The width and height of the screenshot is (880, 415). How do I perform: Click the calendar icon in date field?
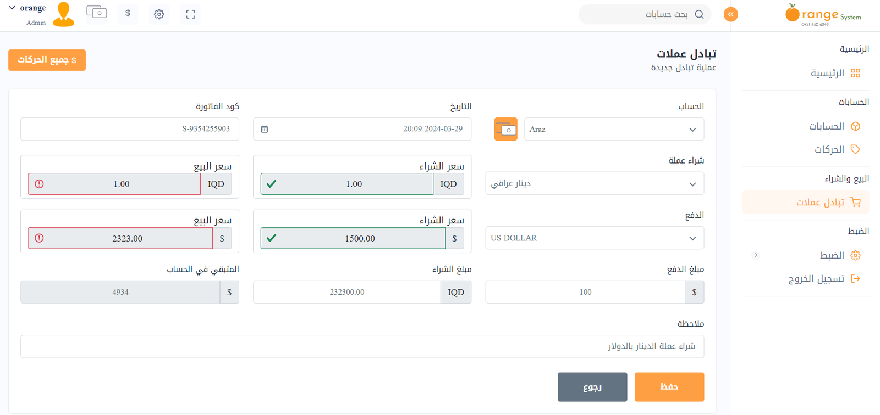(265, 130)
